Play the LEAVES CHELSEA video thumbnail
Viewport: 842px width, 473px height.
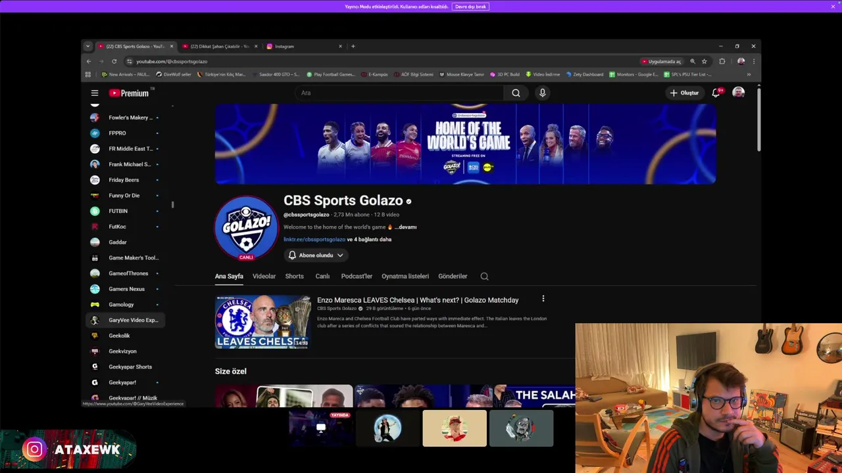tap(263, 322)
